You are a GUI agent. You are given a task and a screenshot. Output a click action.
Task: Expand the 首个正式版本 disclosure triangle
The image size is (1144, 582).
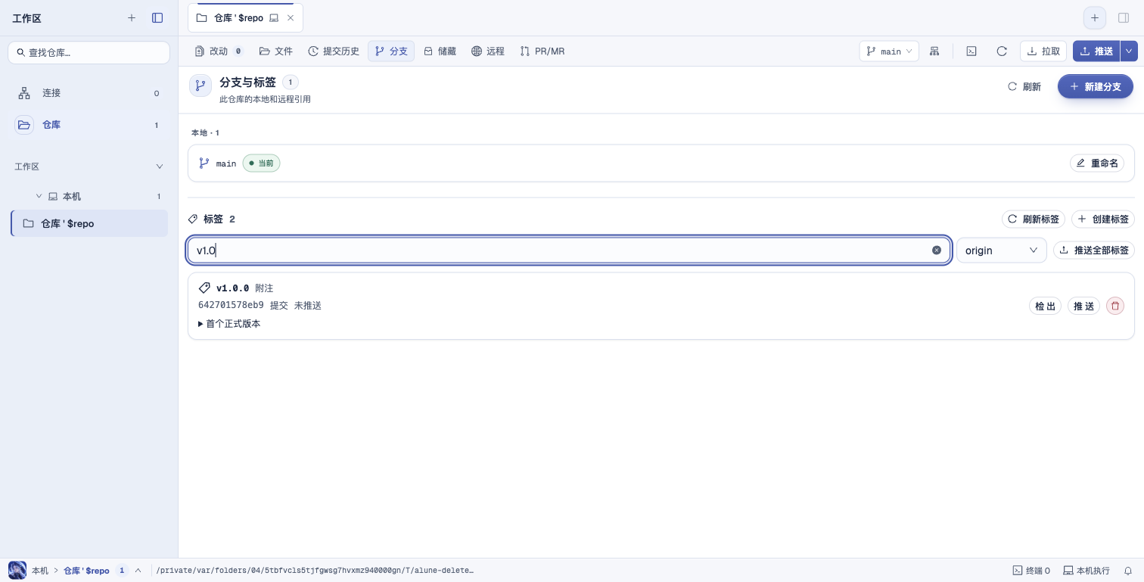tap(201, 324)
